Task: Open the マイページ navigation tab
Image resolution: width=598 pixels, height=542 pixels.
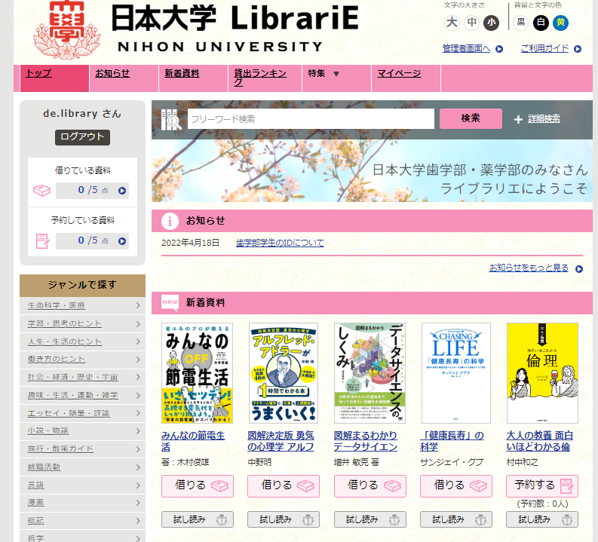Action: coord(406,78)
